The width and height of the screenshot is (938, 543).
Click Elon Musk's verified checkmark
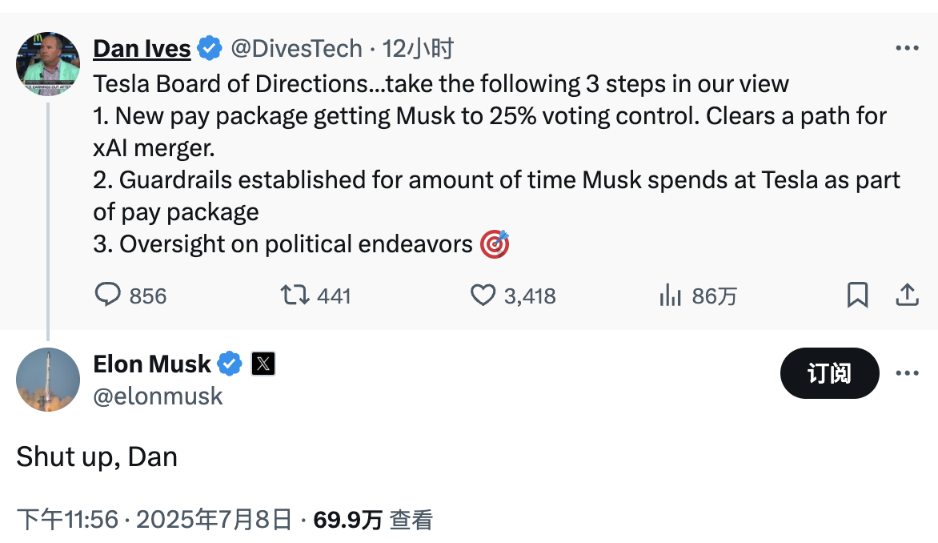coord(230,364)
